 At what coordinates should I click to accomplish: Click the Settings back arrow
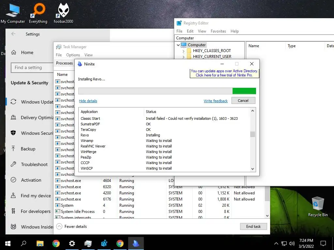click(x=13, y=34)
